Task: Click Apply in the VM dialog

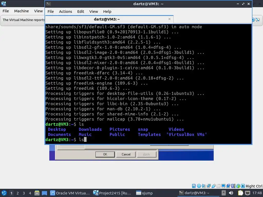Action: click(147, 154)
